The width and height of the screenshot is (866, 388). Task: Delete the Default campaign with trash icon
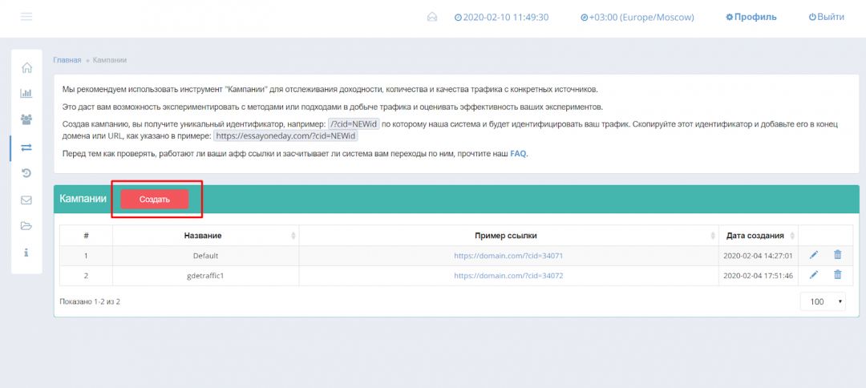click(837, 255)
